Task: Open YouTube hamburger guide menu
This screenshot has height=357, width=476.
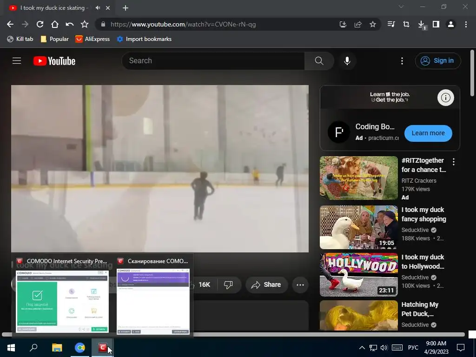Action: pos(17,61)
